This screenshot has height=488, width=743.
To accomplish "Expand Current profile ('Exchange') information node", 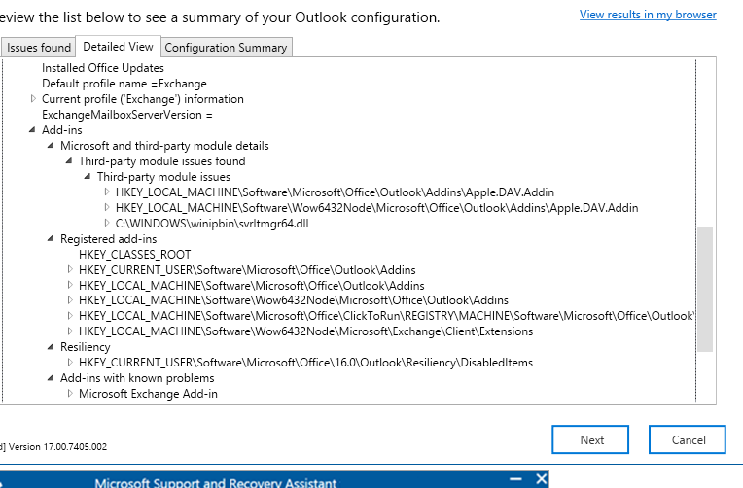I will coord(33,98).
